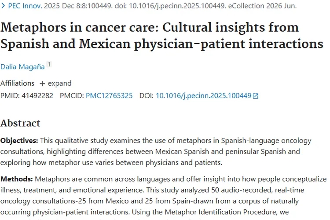Click the external link icon after DOI
This screenshot has width=330, height=220.
(x=256, y=96)
